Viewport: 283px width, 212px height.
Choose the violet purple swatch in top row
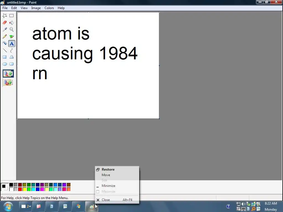click(64, 185)
